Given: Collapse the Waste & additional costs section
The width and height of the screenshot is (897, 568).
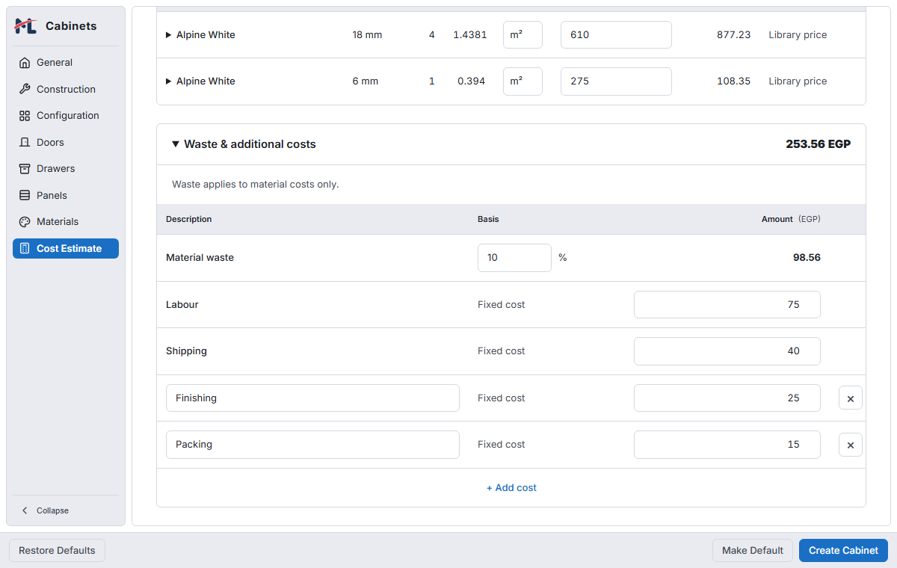Looking at the screenshot, I should tap(176, 144).
